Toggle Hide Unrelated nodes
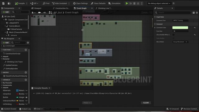199x112 pixels. click(x=59, y=3)
